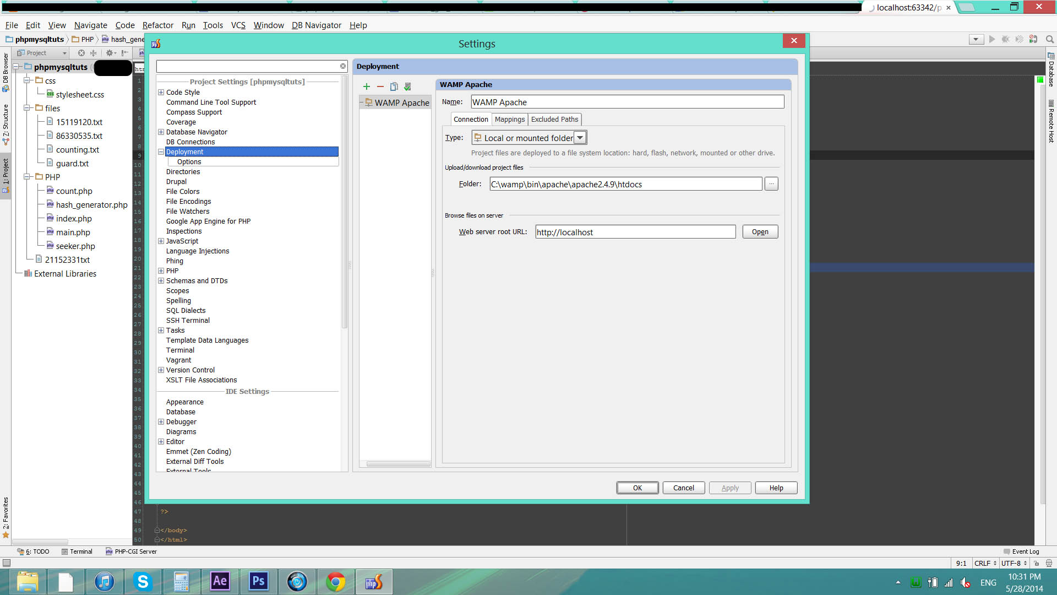Click the scroll-from-source target icon in Project panel
The height and width of the screenshot is (595, 1057).
pyautogui.click(x=81, y=53)
